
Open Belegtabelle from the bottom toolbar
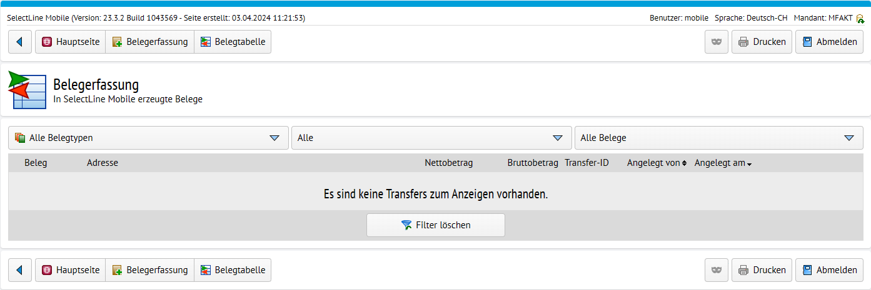pyautogui.click(x=233, y=270)
